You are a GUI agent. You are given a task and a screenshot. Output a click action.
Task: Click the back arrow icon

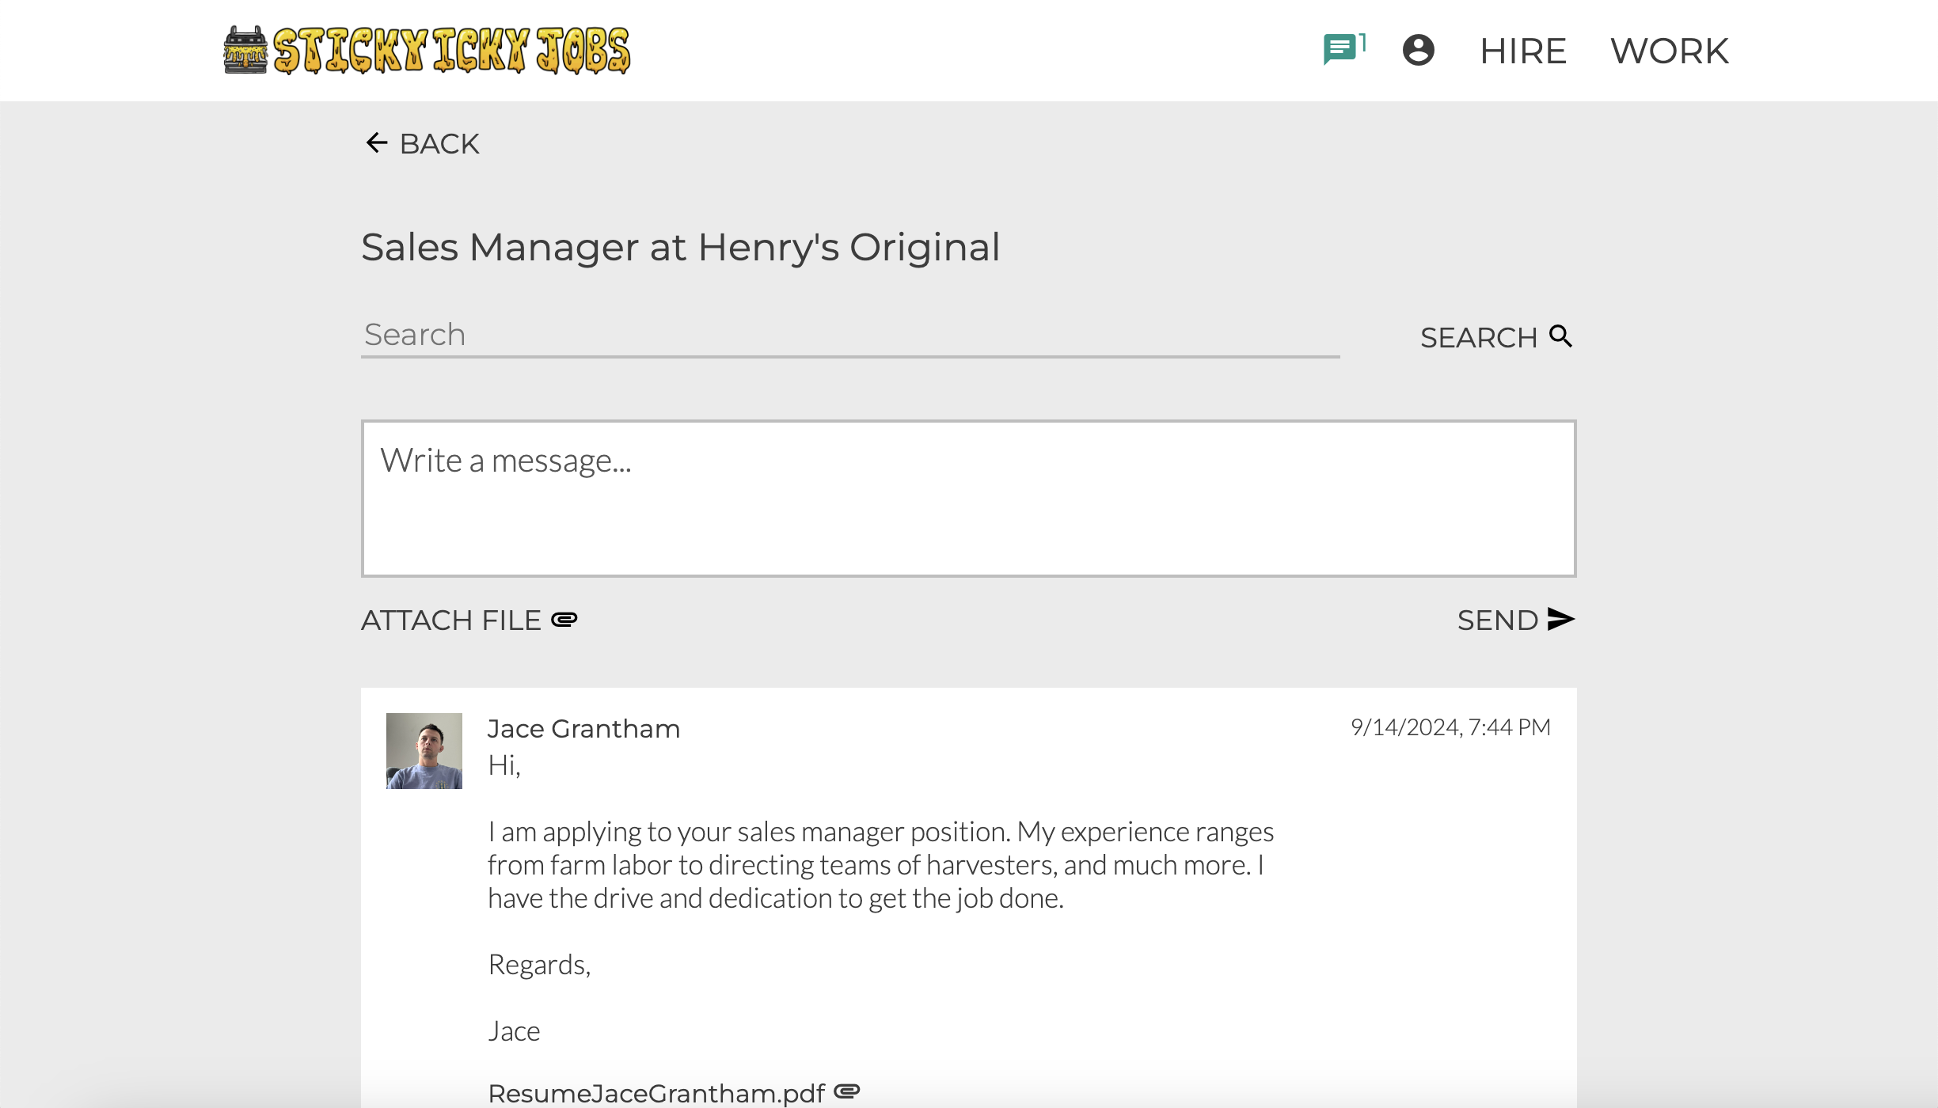click(376, 143)
